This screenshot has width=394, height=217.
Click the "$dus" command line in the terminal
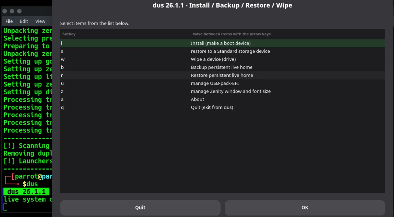30,184
